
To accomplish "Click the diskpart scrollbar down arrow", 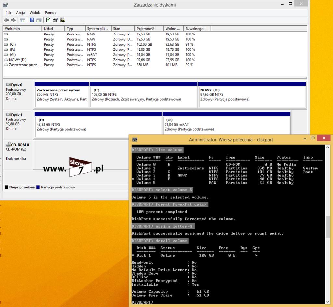I will [x=328, y=302].
